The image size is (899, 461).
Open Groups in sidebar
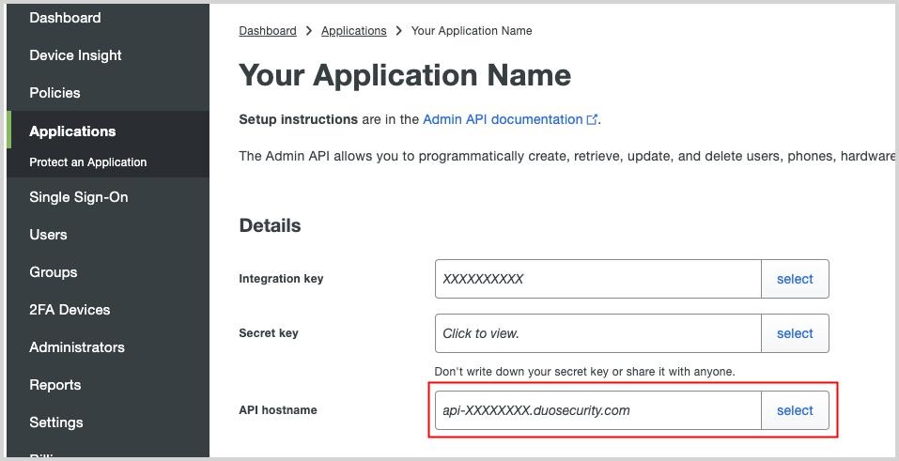pos(53,272)
